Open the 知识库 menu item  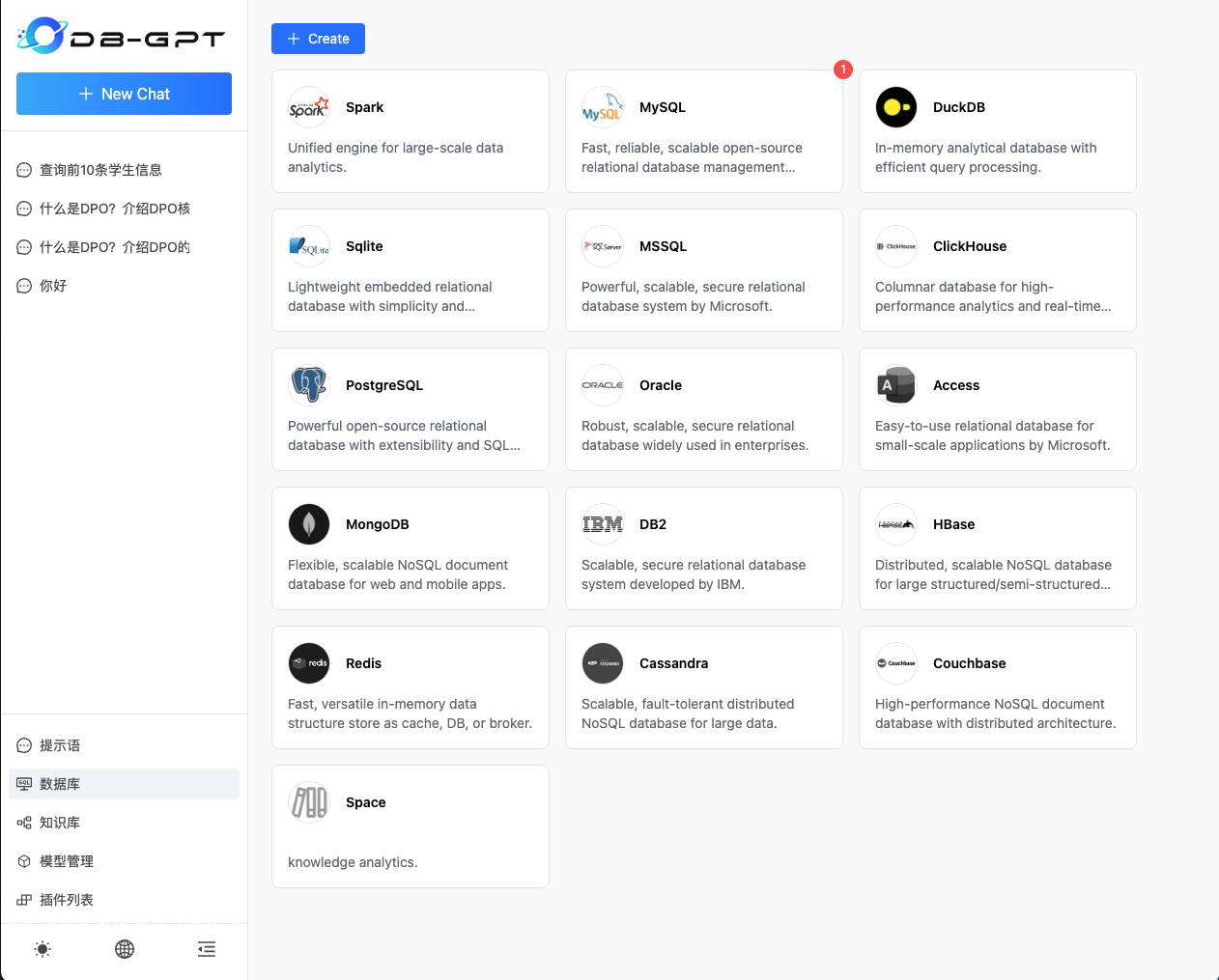124,823
